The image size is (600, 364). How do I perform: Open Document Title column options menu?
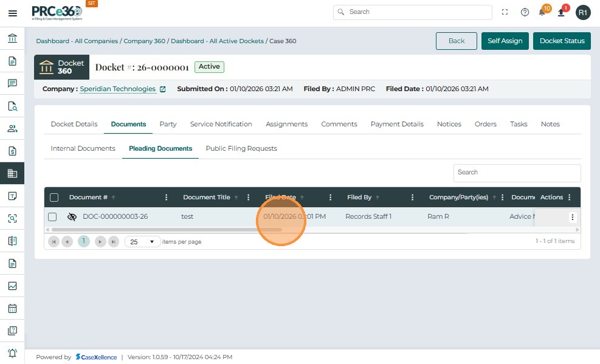click(x=249, y=197)
